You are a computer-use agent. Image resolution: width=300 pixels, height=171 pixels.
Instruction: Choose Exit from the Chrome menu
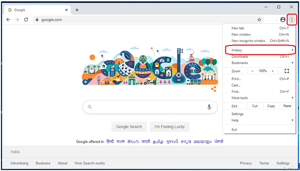tap(259, 130)
